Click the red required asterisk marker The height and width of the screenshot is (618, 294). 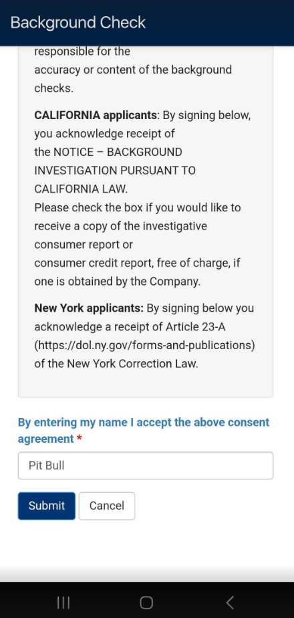(x=79, y=439)
